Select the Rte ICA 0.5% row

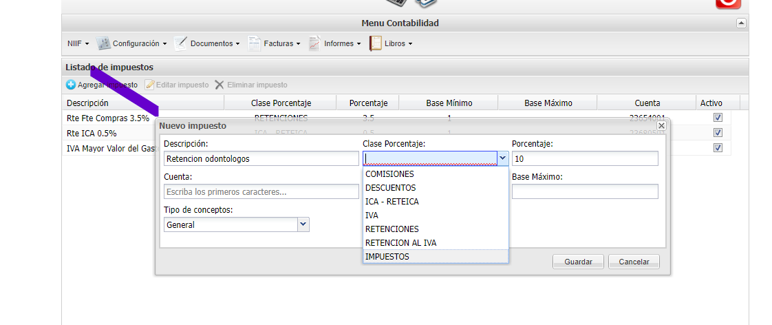coord(396,133)
